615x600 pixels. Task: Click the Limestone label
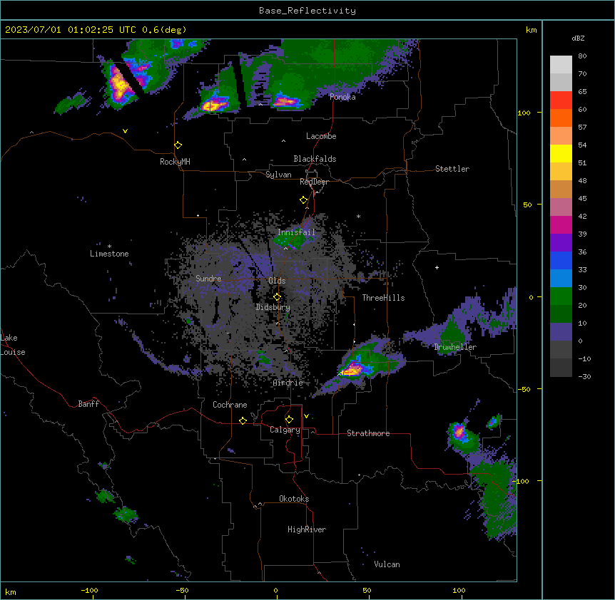109,254
